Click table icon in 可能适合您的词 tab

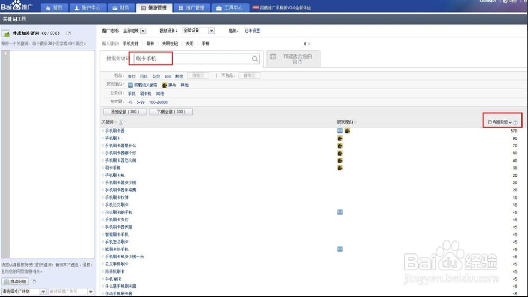(273, 57)
